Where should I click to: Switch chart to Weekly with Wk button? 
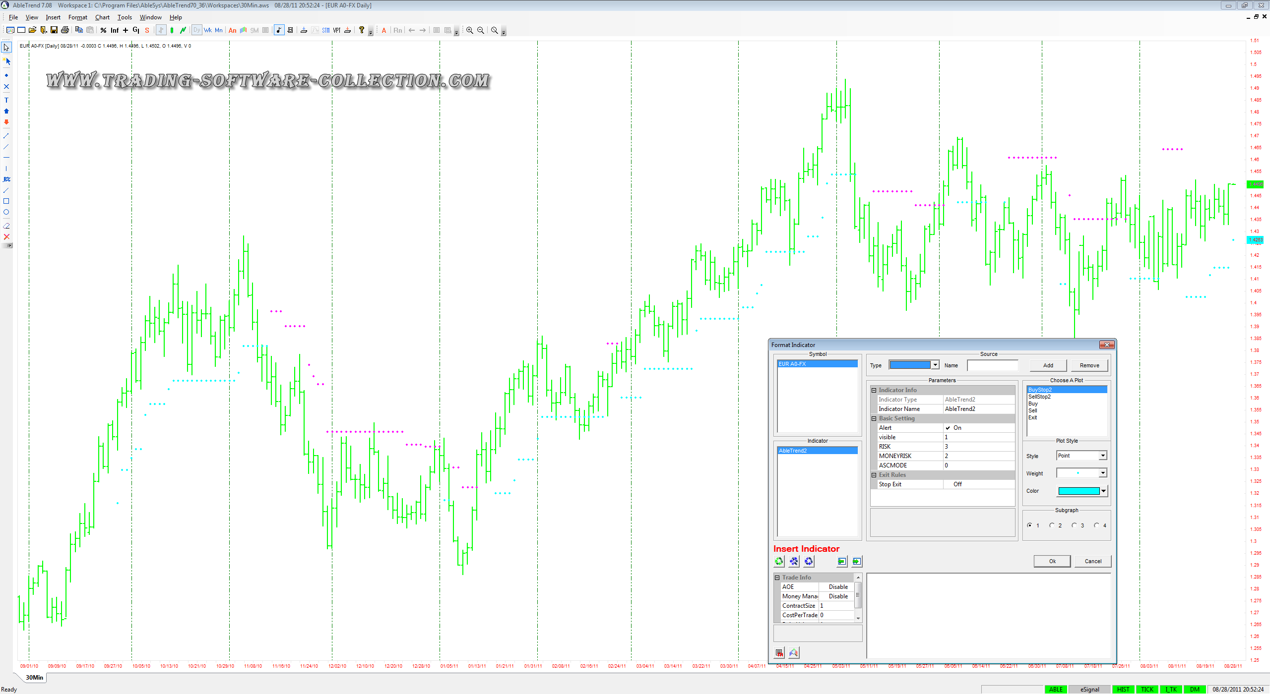pyautogui.click(x=207, y=30)
